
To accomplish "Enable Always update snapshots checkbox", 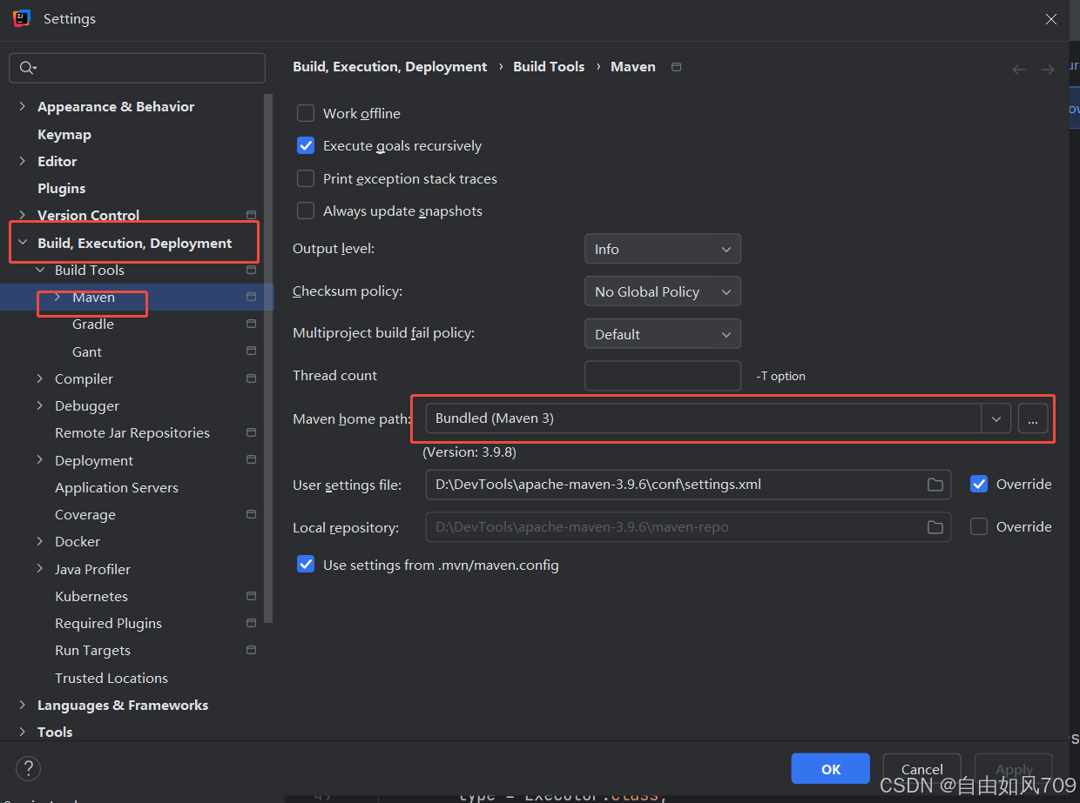I will pyautogui.click(x=306, y=211).
